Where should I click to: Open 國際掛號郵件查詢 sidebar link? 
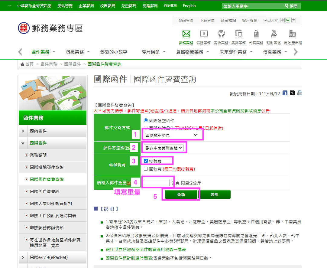point(47,167)
